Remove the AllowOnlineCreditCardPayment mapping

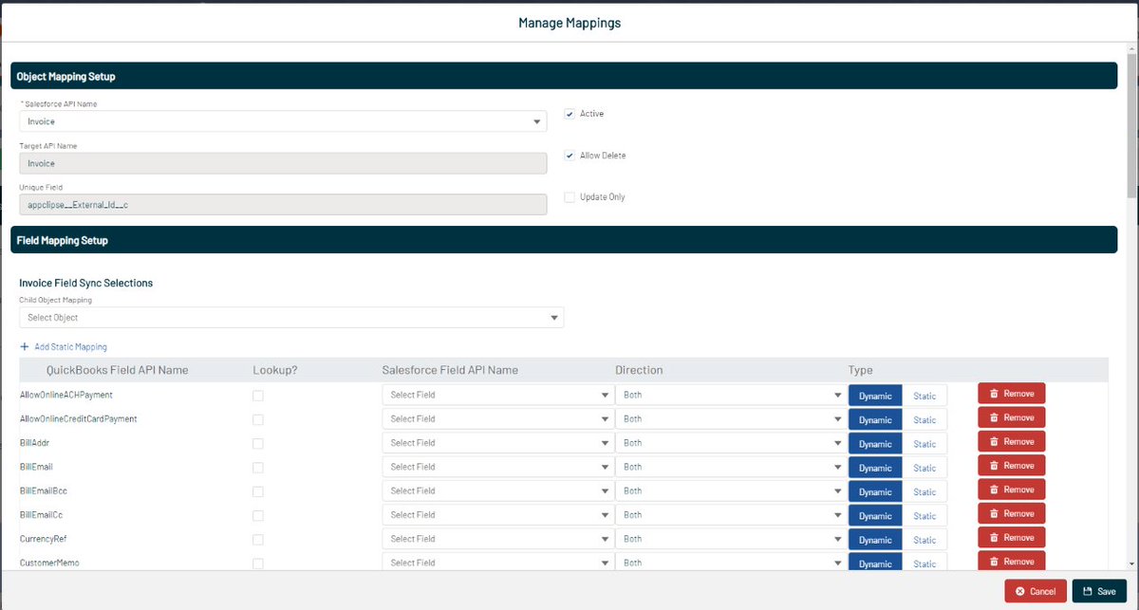(1012, 417)
